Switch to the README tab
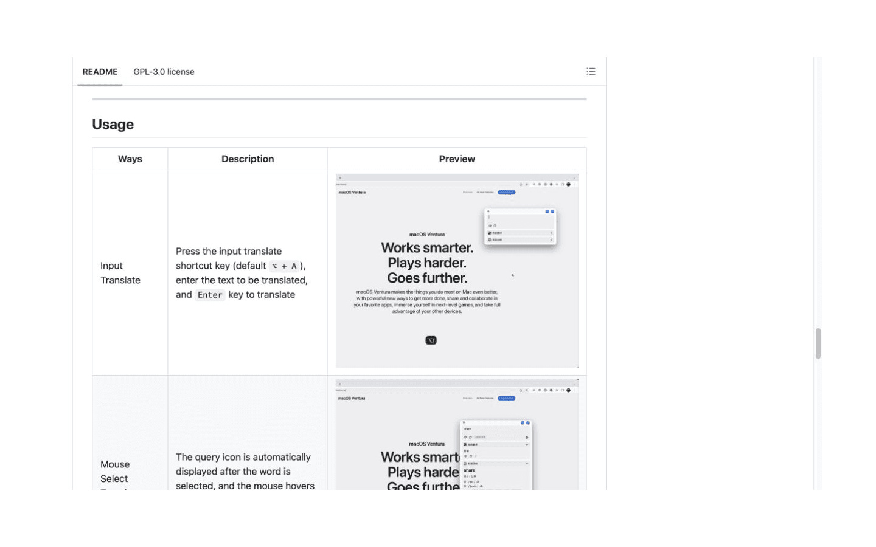The height and width of the screenshot is (547, 876). coord(100,72)
